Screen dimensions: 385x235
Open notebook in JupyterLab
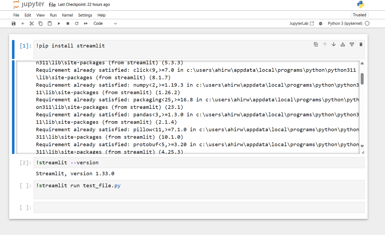pos(302,23)
